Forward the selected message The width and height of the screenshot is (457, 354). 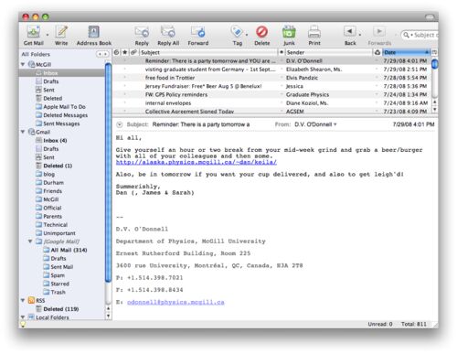pyautogui.click(x=198, y=36)
